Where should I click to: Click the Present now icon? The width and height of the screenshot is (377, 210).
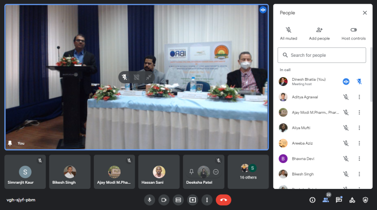[192, 200]
